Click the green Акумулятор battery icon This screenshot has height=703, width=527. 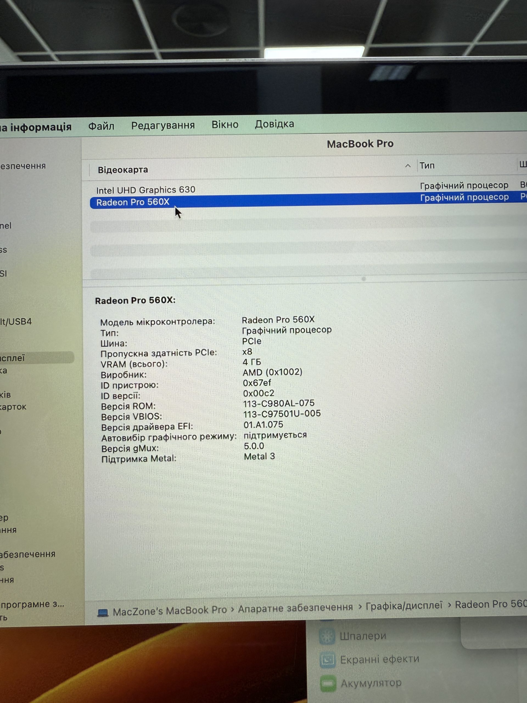coord(328,684)
